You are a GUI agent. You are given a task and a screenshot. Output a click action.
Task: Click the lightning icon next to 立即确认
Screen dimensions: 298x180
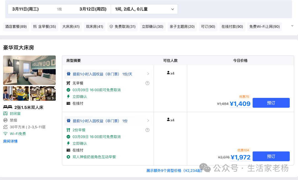[x=68, y=96]
